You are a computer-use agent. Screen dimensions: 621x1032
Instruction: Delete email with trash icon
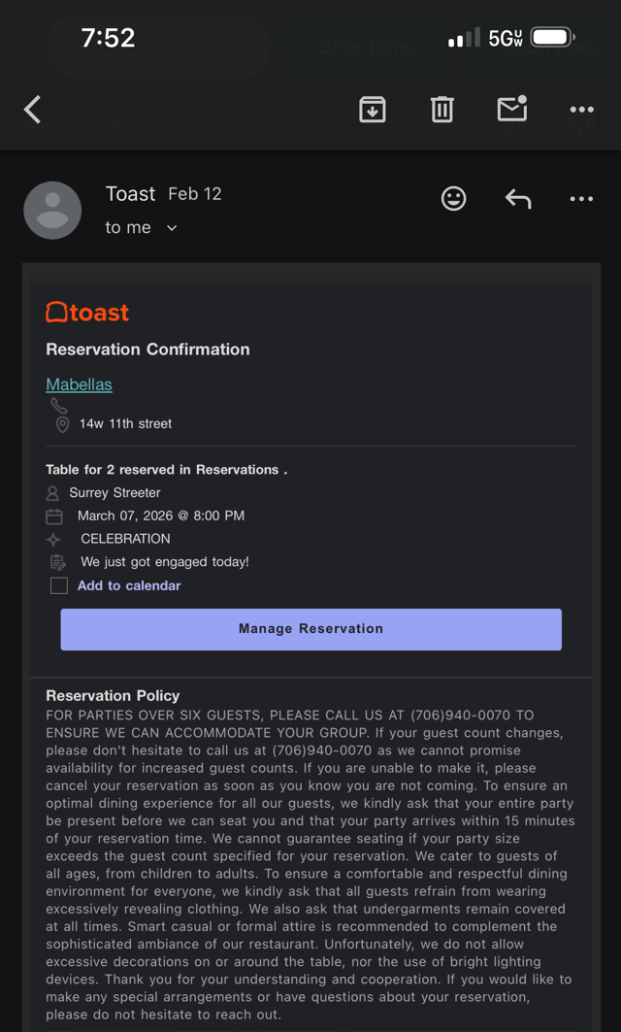point(442,110)
